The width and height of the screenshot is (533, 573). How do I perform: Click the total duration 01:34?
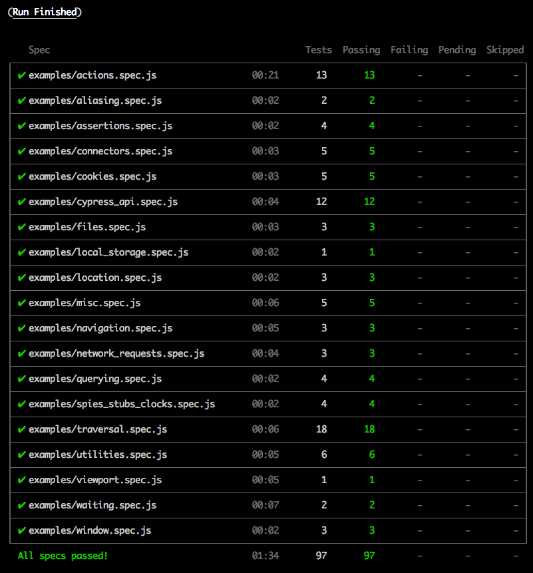pyautogui.click(x=266, y=556)
